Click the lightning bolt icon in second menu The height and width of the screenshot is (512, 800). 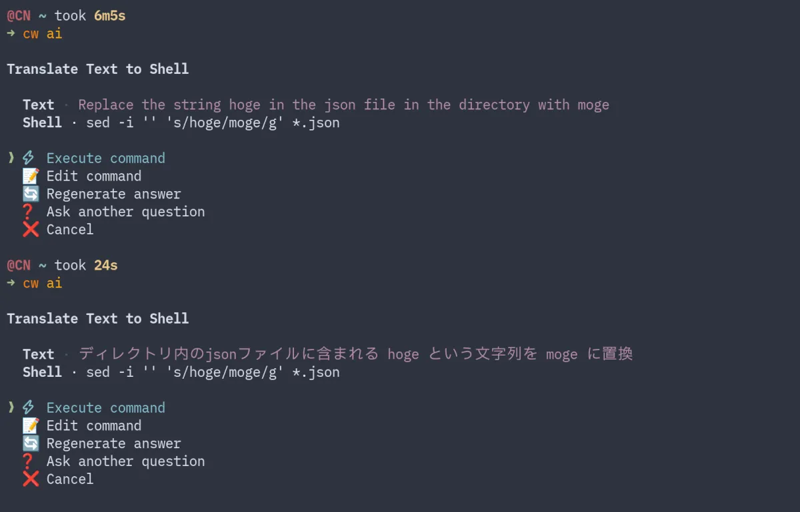coord(29,407)
